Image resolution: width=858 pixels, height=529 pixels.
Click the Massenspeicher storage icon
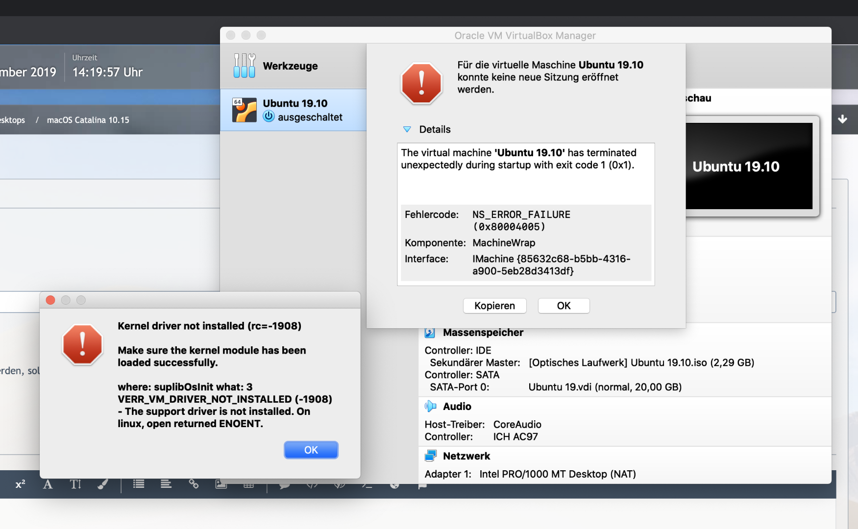pyautogui.click(x=430, y=333)
